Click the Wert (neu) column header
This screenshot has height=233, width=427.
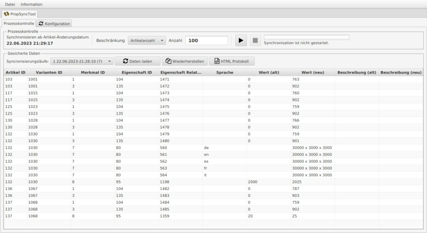(313, 73)
